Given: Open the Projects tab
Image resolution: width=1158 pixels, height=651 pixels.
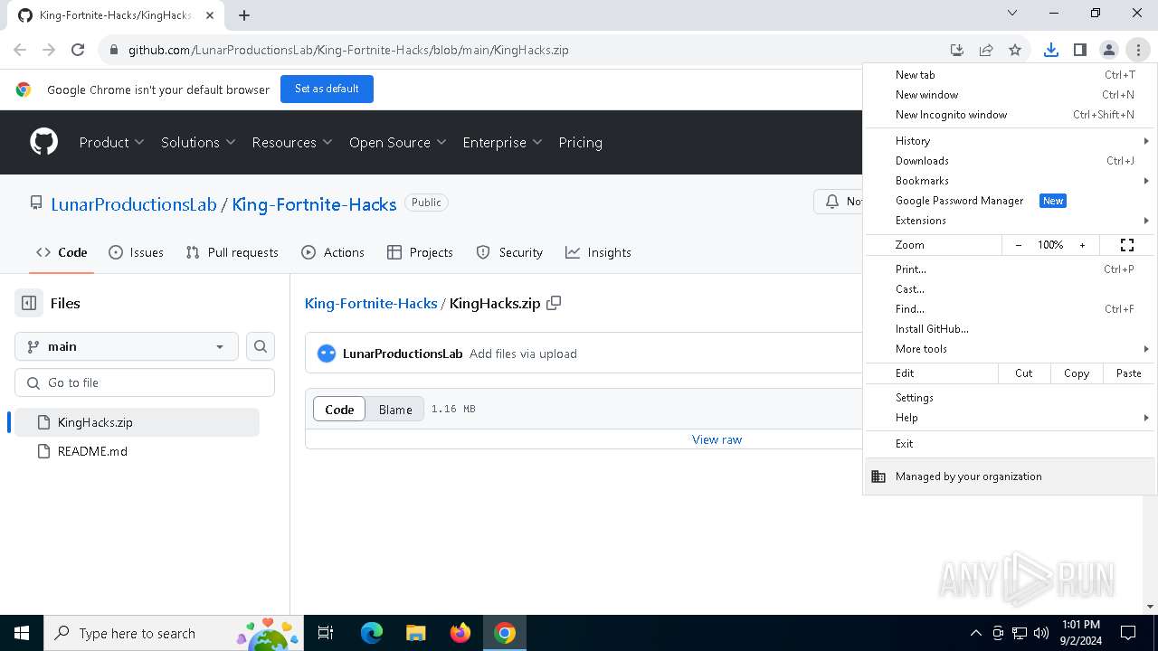Looking at the screenshot, I should (x=420, y=252).
